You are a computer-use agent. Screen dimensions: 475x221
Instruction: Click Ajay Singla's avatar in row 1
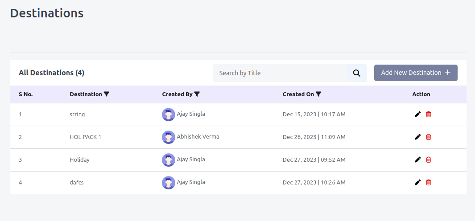click(169, 115)
